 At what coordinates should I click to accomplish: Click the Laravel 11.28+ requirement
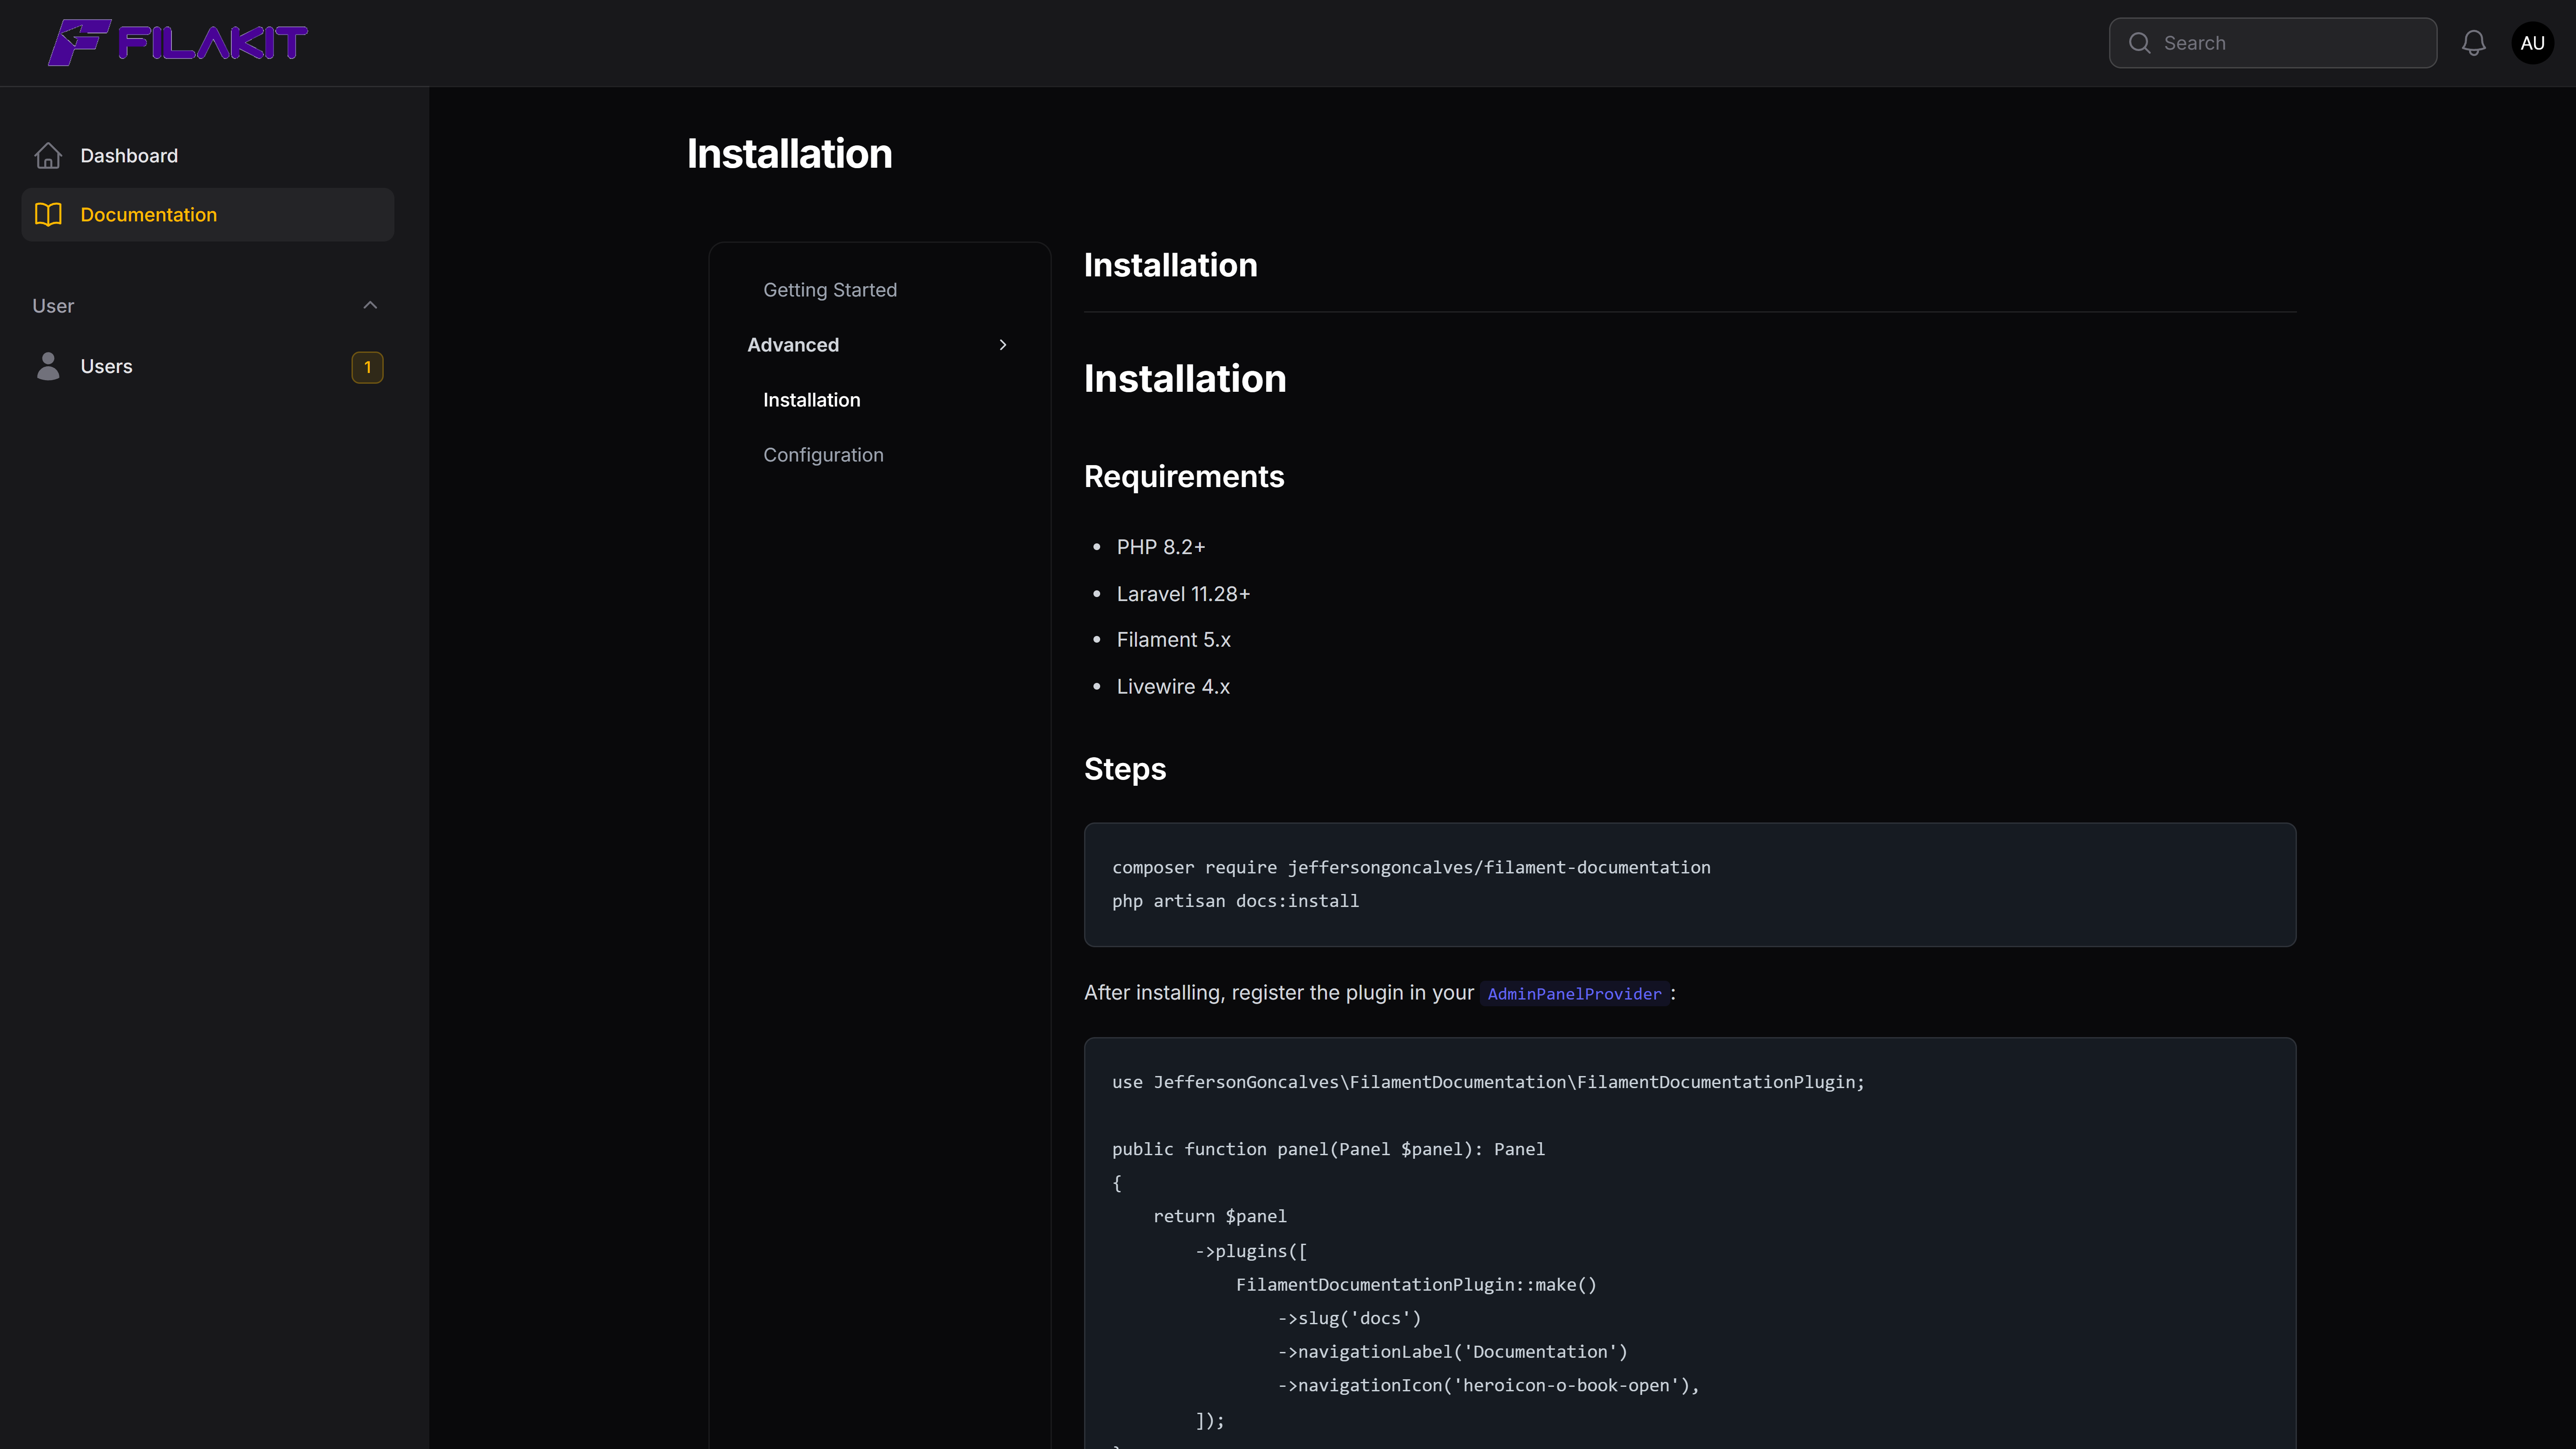1183,594
